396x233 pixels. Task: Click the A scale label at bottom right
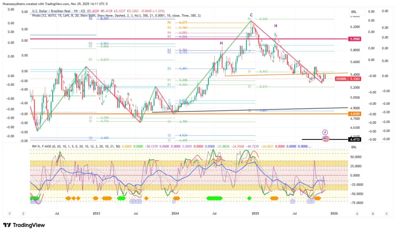pyautogui.click(x=357, y=213)
